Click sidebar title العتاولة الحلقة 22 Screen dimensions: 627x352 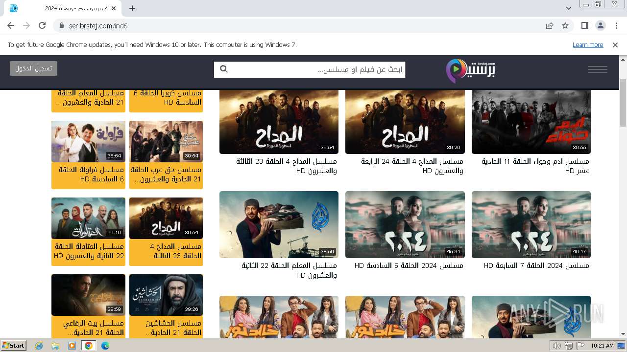pos(89,251)
